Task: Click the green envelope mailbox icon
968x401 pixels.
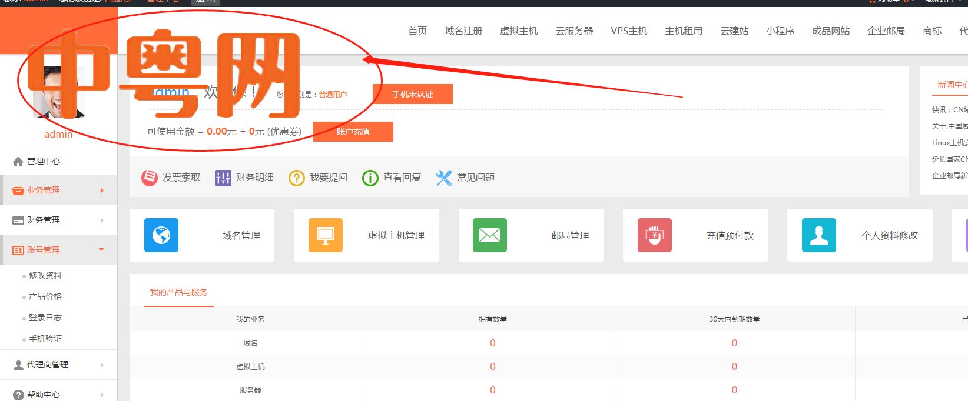Action: tap(490, 235)
